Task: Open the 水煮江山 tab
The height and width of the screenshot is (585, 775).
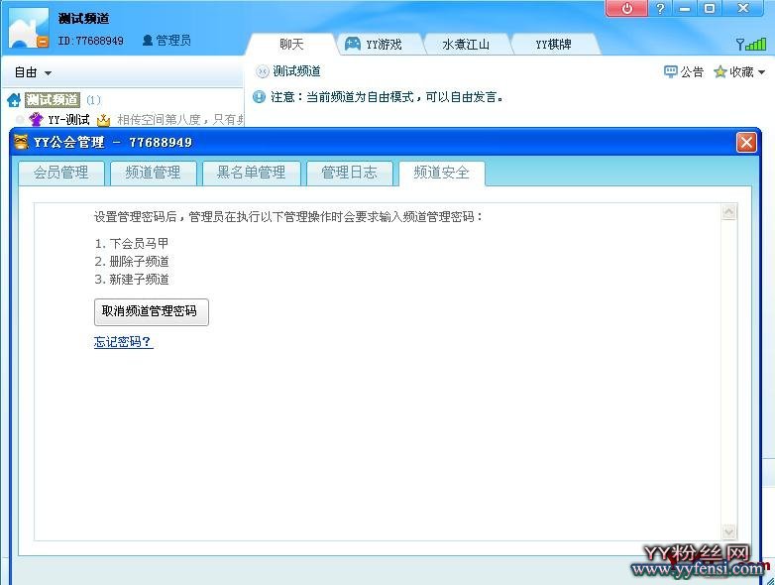Action: pos(466,44)
